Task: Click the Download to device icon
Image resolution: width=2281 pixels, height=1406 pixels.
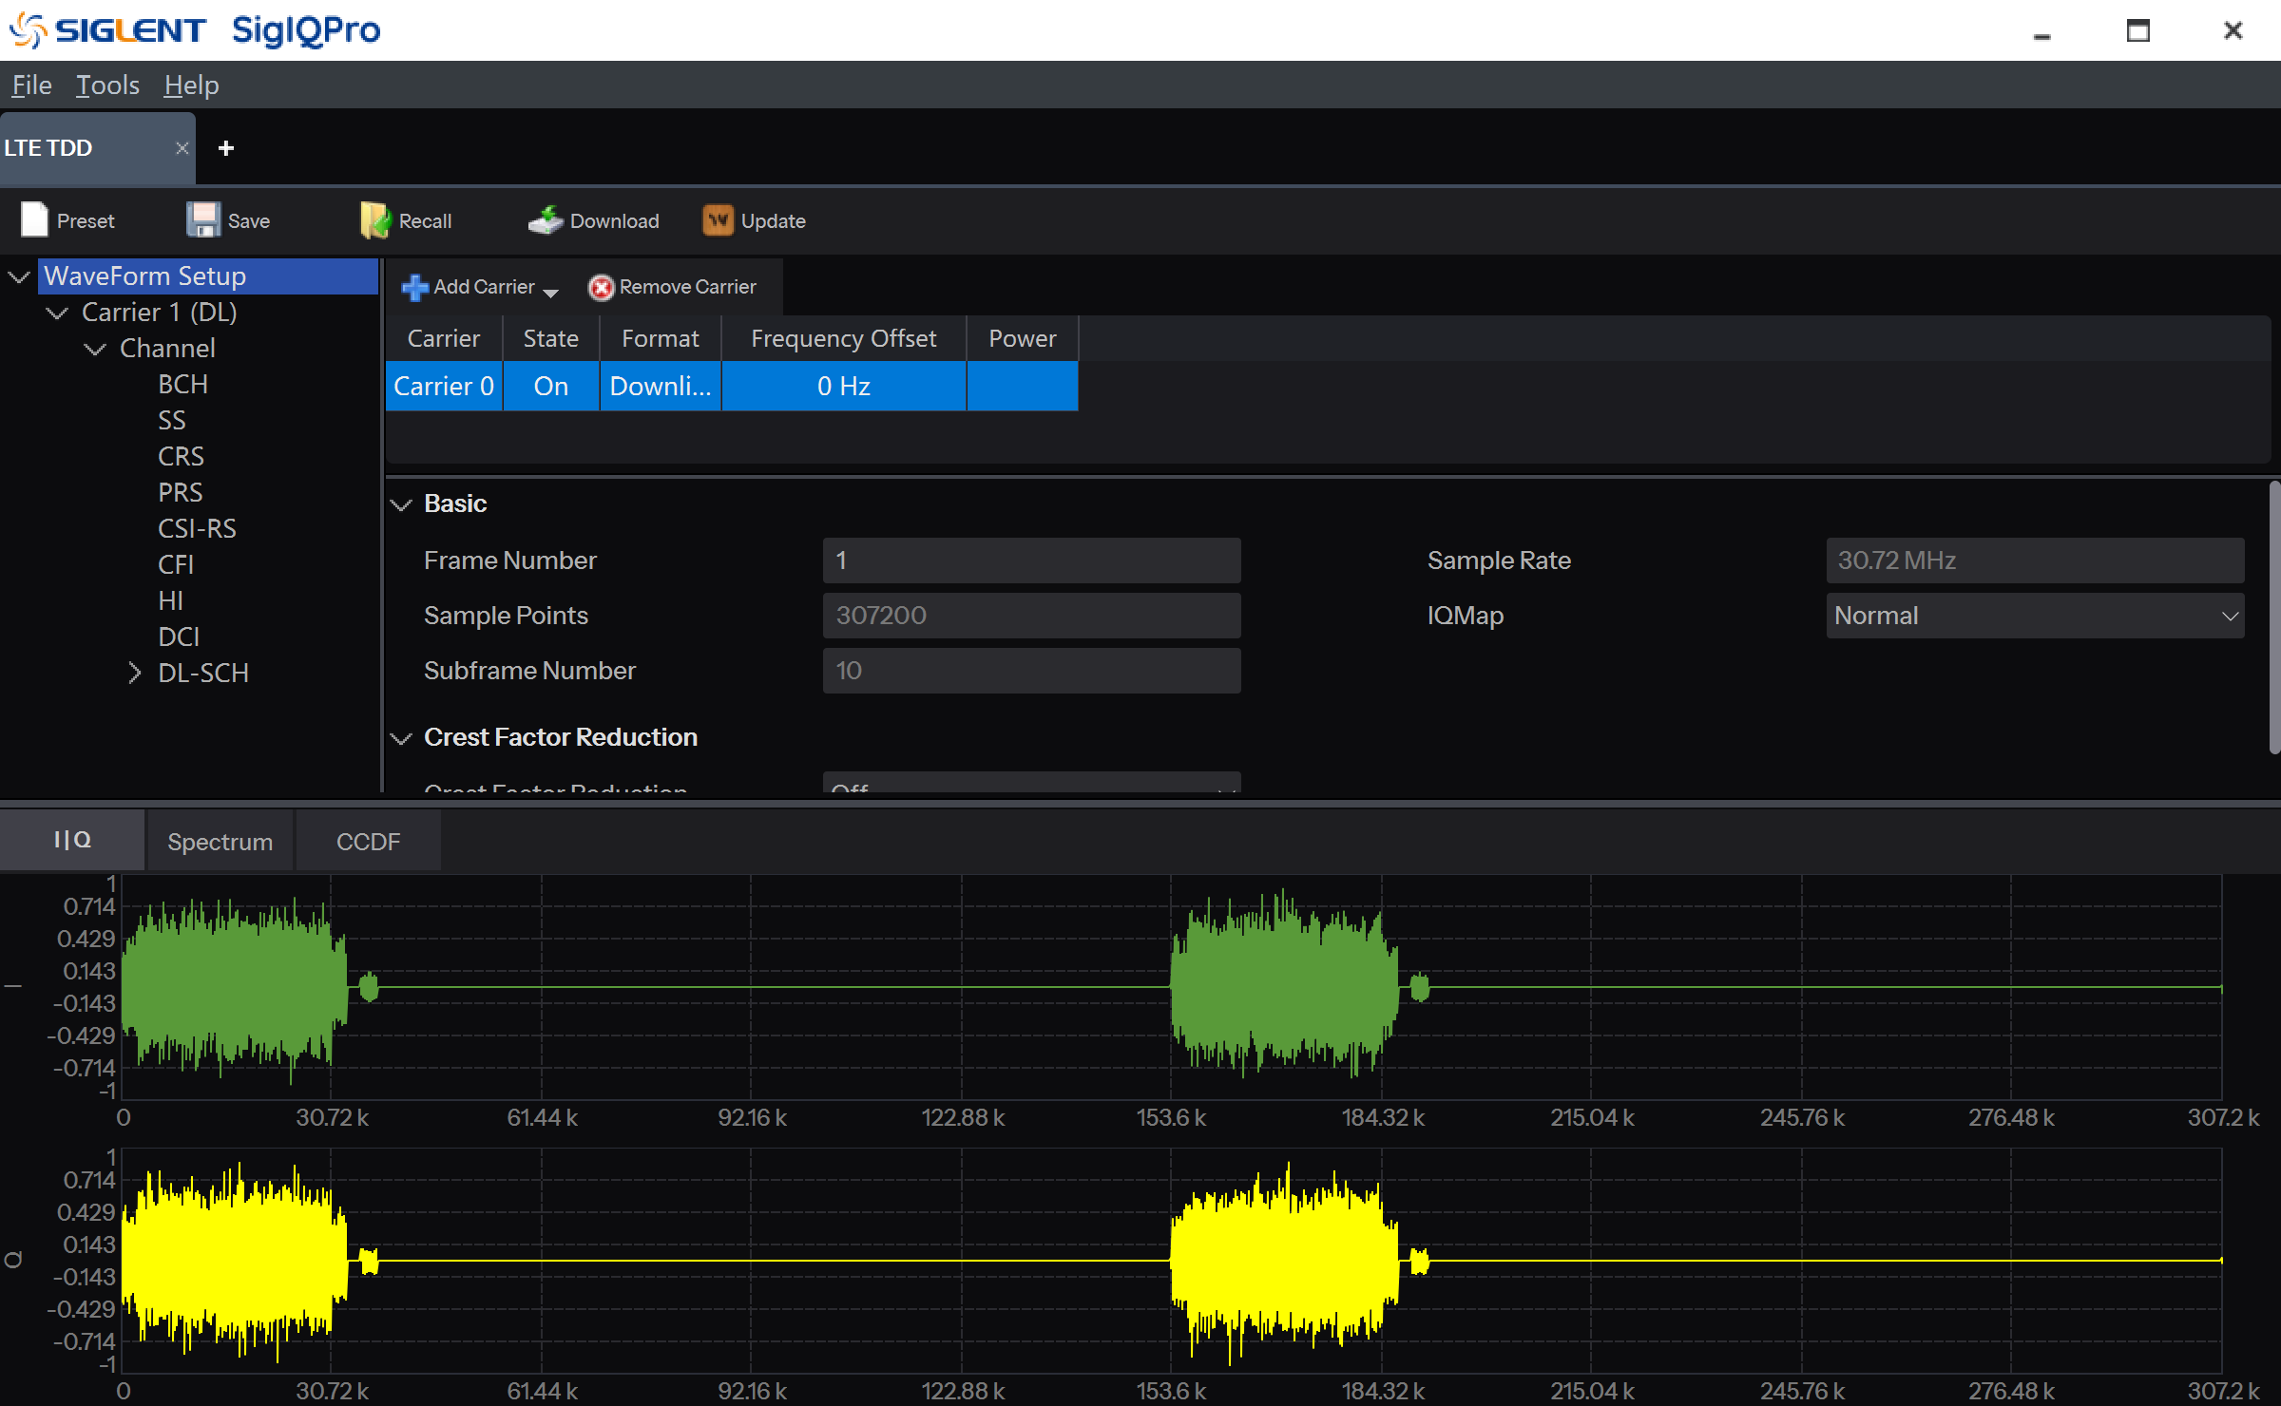Action: tap(546, 220)
